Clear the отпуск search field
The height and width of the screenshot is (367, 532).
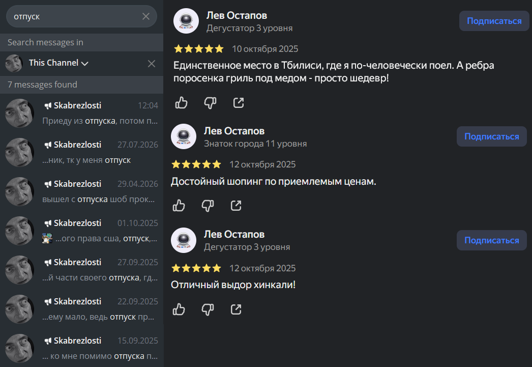click(x=146, y=16)
